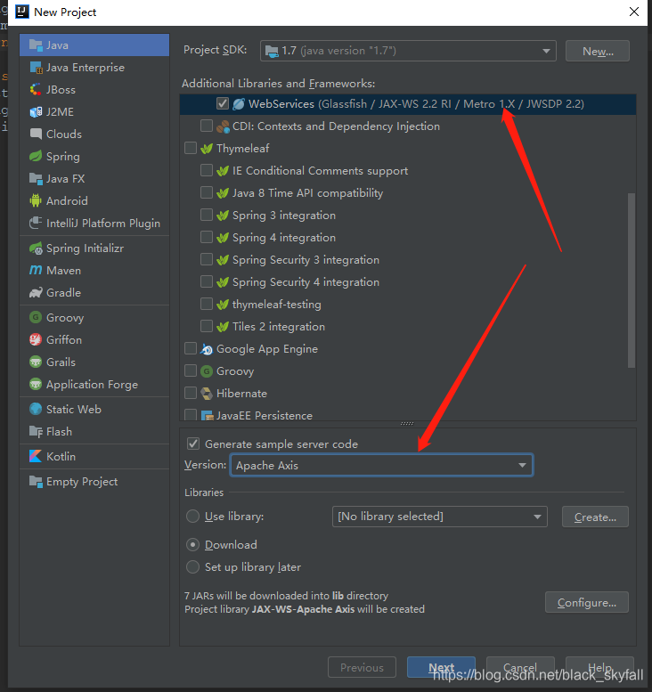Click the Android robot icon

click(36, 200)
